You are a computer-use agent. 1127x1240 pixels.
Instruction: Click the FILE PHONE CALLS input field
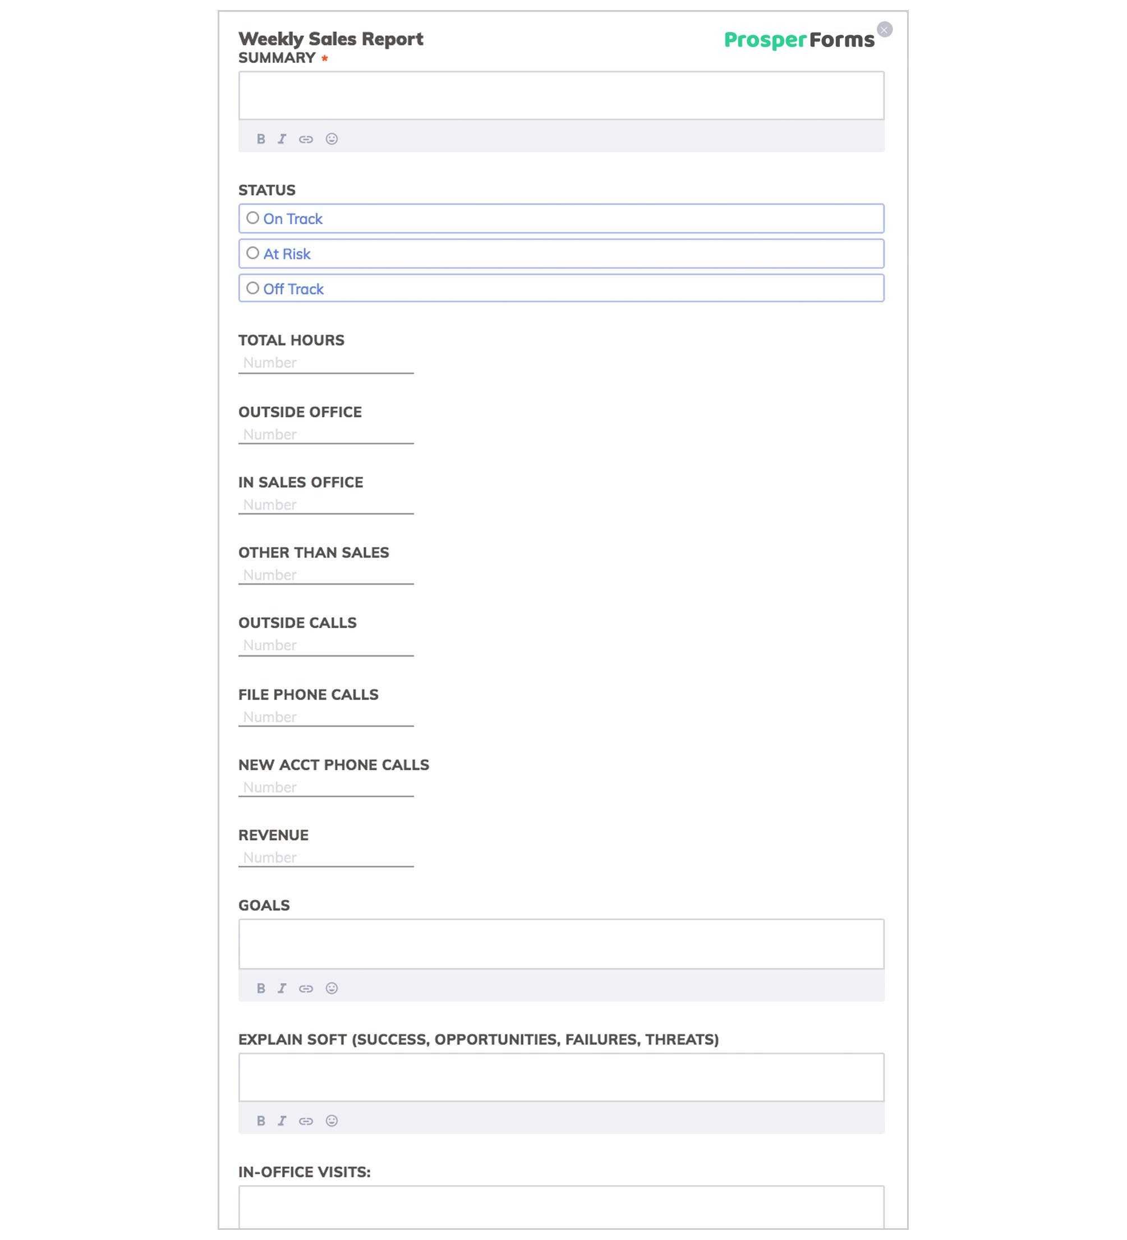pos(325,716)
